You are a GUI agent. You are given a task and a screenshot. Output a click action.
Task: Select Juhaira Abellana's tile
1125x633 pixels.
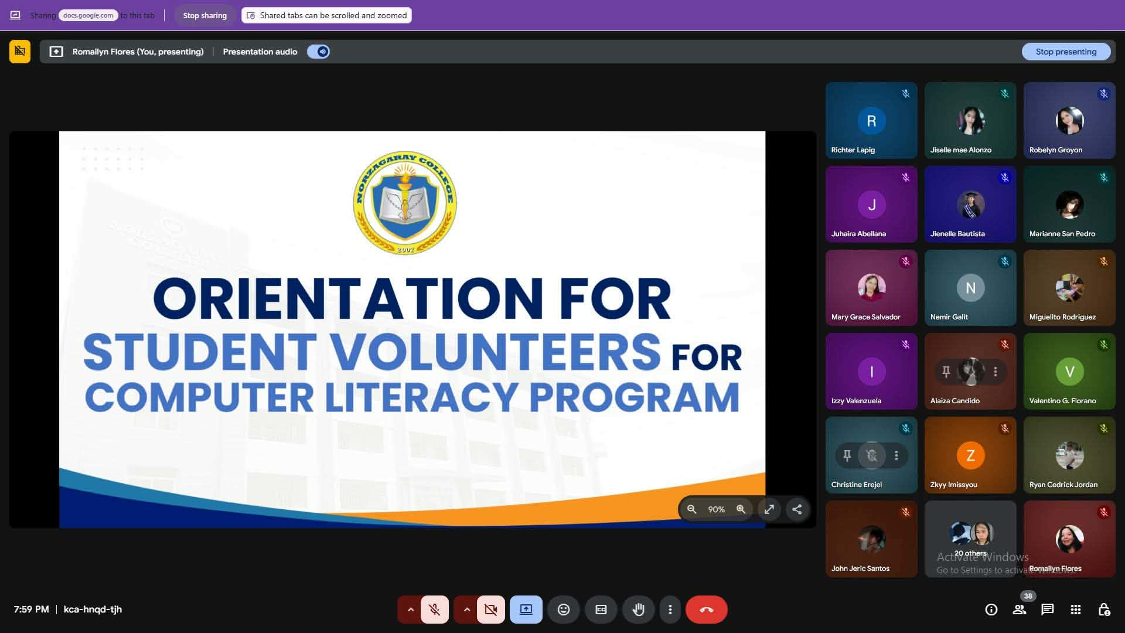click(x=871, y=204)
